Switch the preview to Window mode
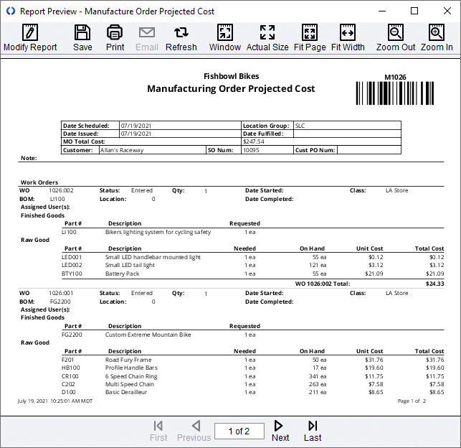This screenshot has width=461, height=448. click(225, 38)
